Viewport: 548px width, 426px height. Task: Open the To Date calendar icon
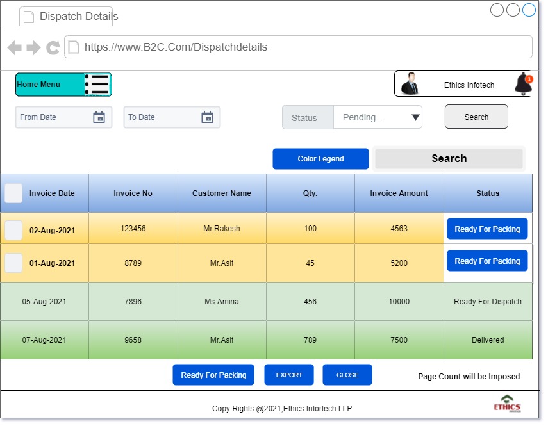click(207, 117)
